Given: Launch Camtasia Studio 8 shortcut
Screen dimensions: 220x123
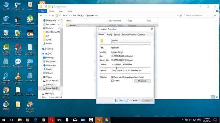Looking at the screenshot, I should click(x=6, y=50).
